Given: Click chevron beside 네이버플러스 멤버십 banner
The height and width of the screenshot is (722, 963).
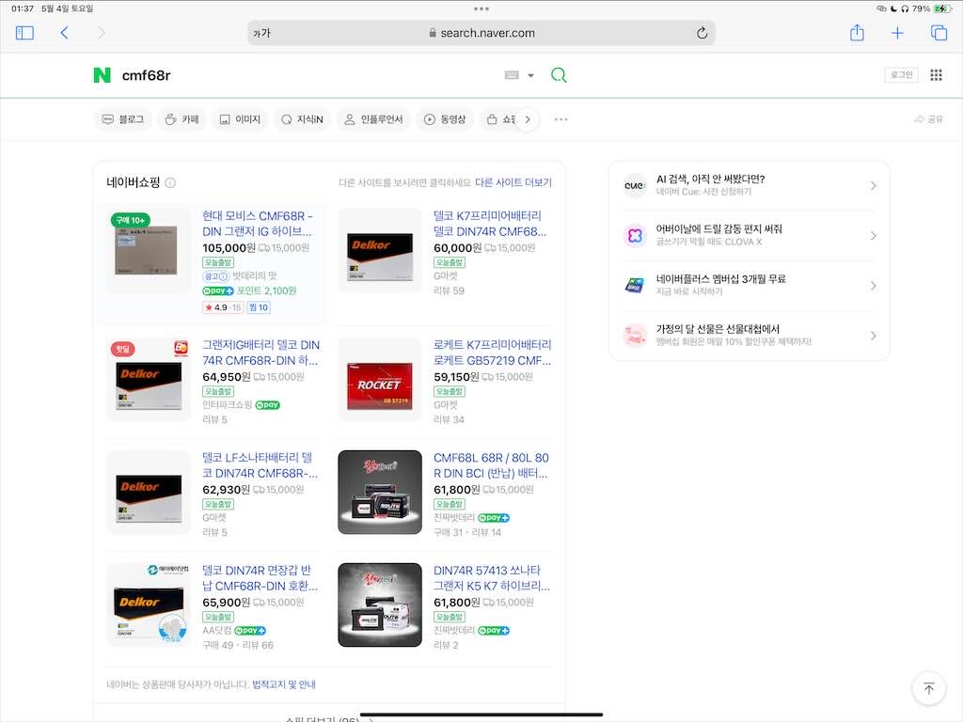Looking at the screenshot, I should tap(874, 286).
